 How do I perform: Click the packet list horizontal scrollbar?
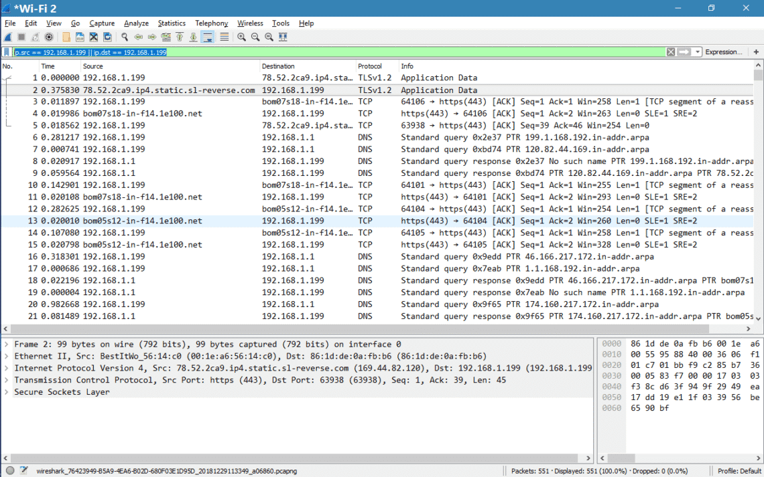pos(377,328)
